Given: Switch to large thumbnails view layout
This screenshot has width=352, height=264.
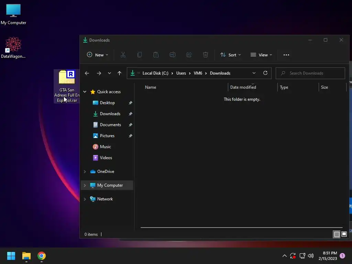Looking at the screenshot, I should [x=344, y=234].
